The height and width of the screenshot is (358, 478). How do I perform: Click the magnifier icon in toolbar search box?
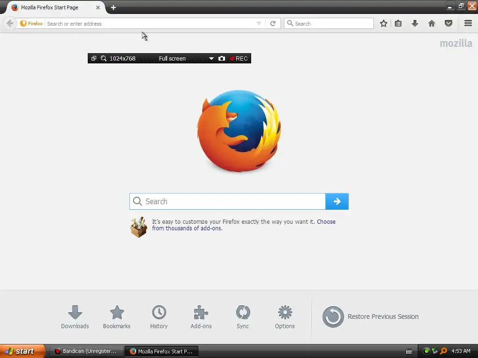tap(290, 23)
